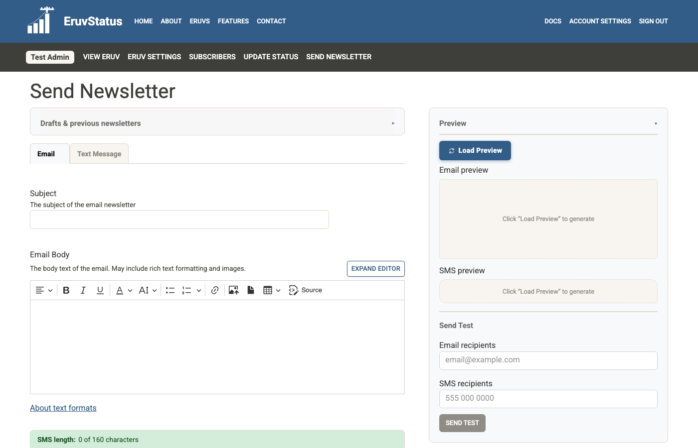Open the text alignment dropdown

pos(44,290)
